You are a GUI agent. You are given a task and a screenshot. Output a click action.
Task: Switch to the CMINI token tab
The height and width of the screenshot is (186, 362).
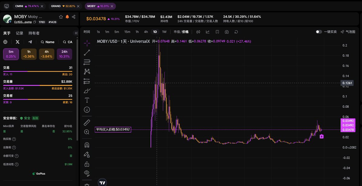pos(29,6)
